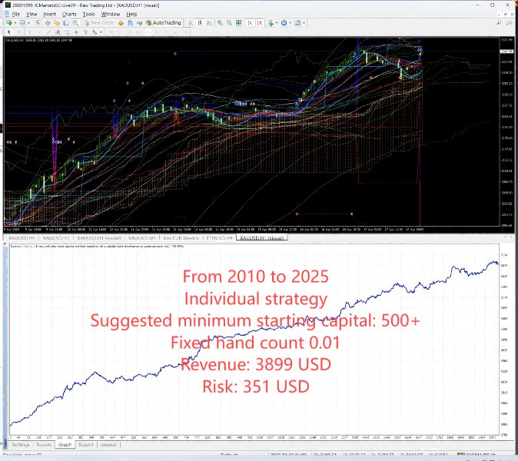Switch chart to Candlesticks mode
Viewport: 518px width, 461px height.
click(x=200, y=23)
